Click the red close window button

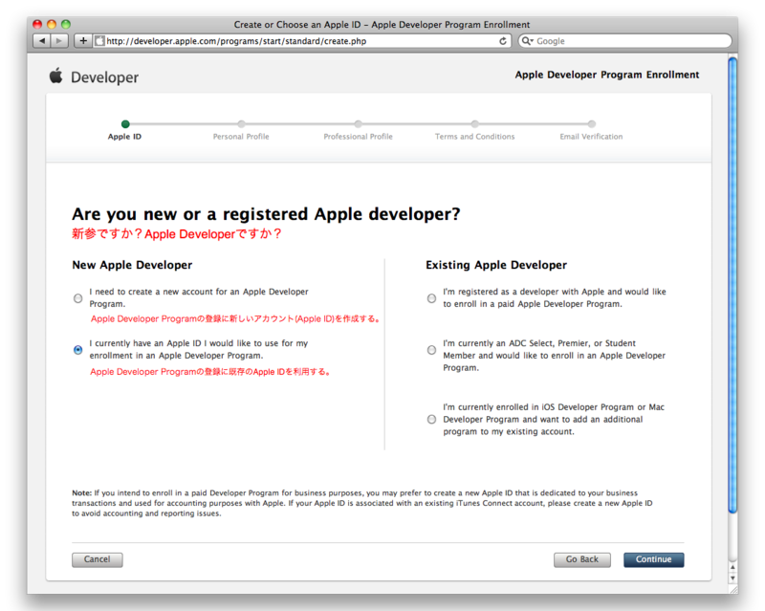tap(37, 24)
